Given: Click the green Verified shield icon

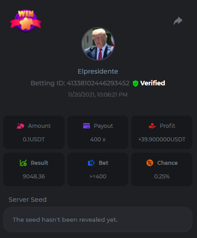Looking at the screenshot, I should point(136,84).
